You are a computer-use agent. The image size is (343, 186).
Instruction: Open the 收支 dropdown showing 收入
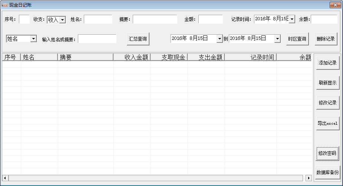click(x=62, y=20)
